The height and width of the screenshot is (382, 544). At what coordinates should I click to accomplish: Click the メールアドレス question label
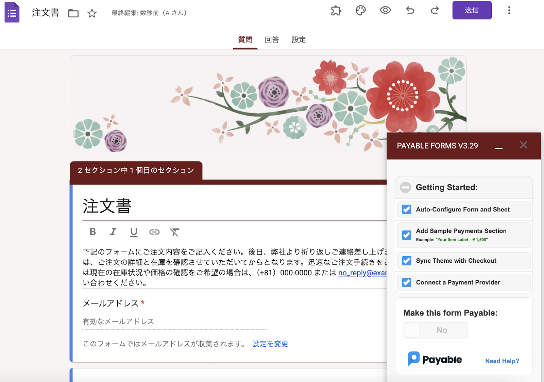[111, 303]
